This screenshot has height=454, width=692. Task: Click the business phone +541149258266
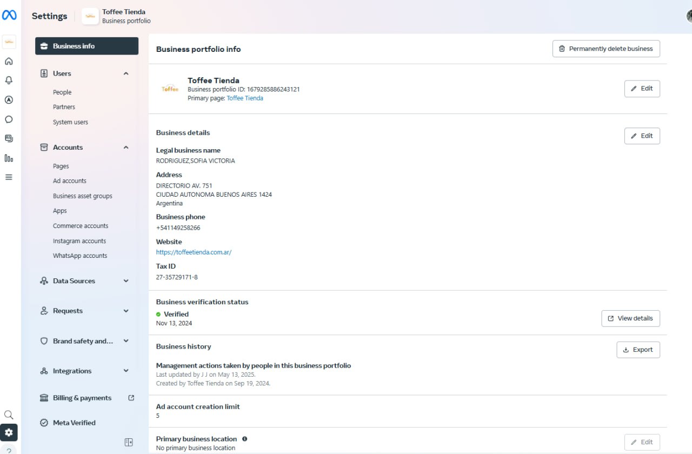[x=178, y=228]
